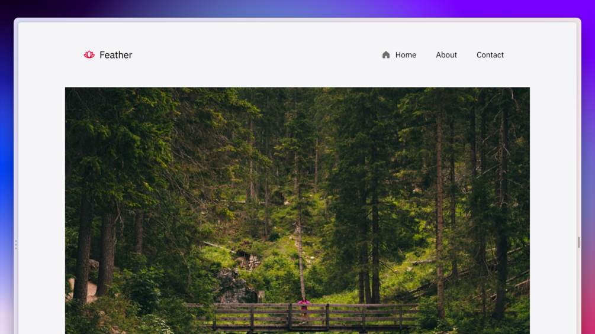Click the house icon beside Home
This screenshot has width=595, height=334.
[x=386, y=55]
